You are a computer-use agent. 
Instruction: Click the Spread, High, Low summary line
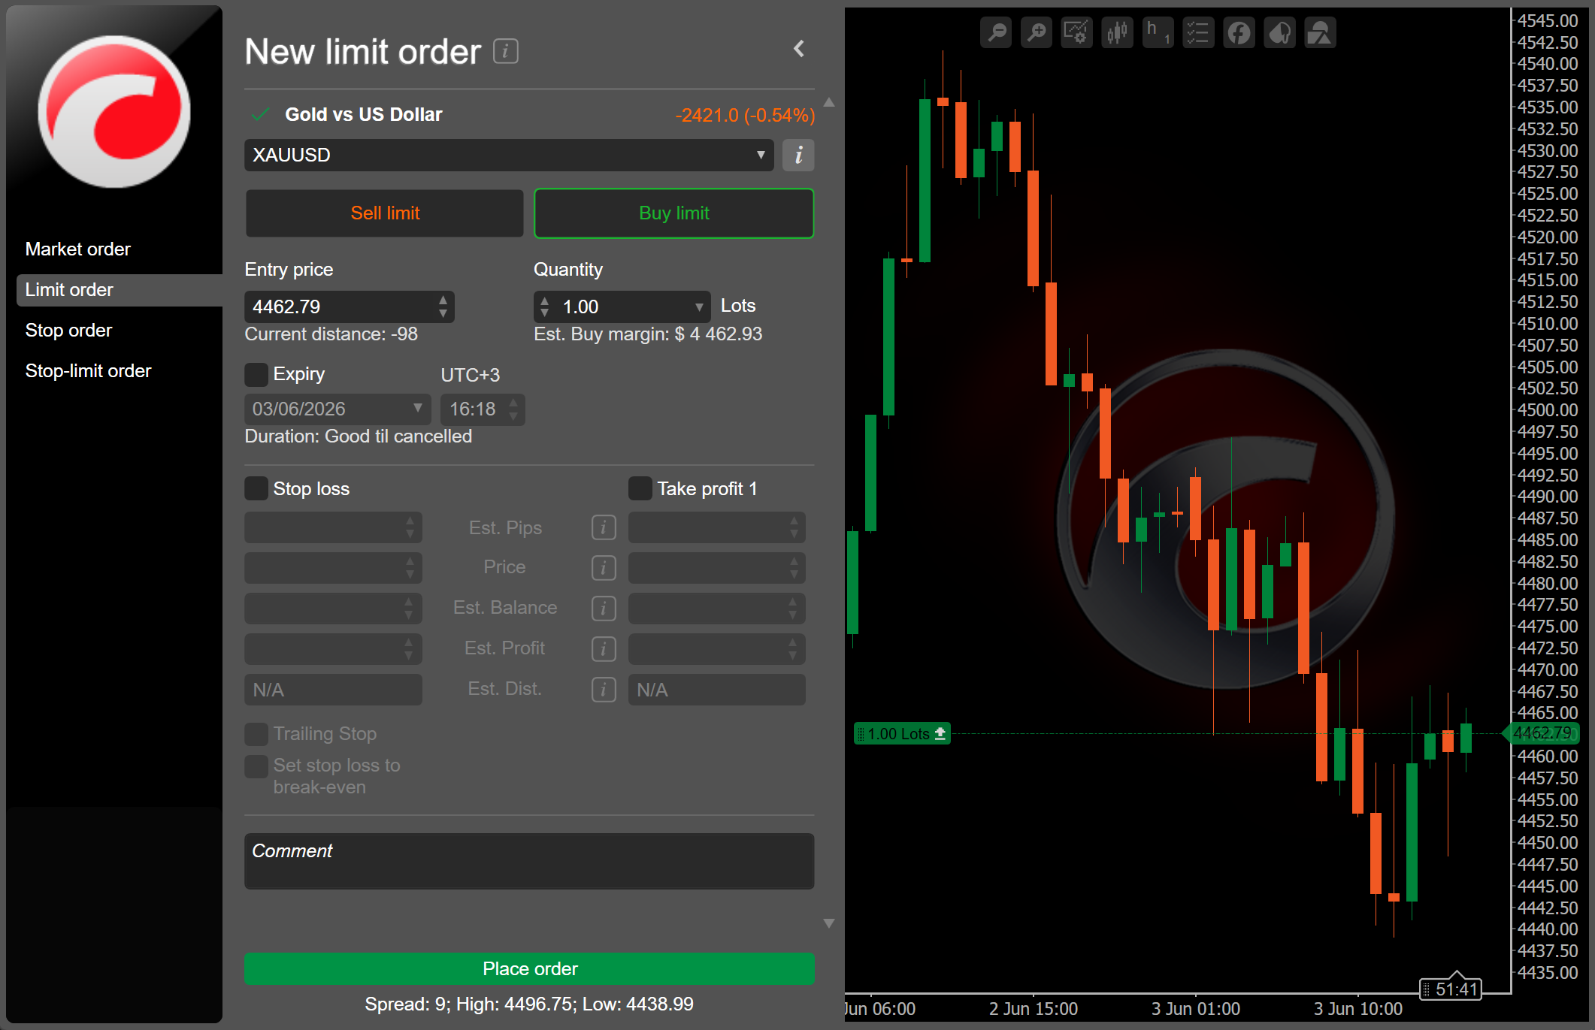(x=529, y=1004)
